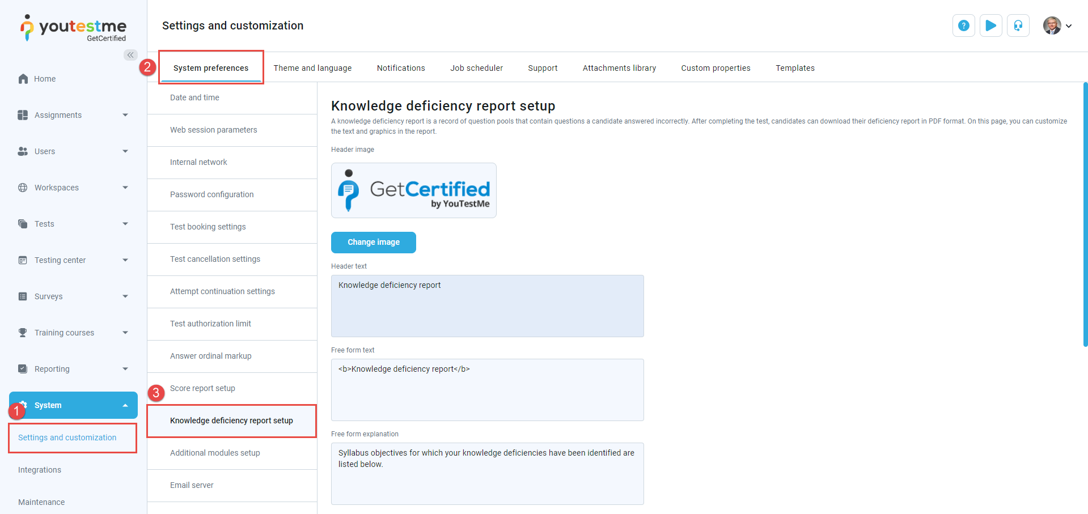Screen dimensions: 1088x514
Task: Collapse the sidebar with the double-chevron icon
Action: tap(130, 55)
